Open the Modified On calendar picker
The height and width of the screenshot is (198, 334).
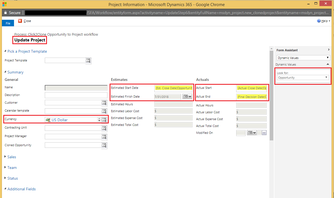[252, 133]
